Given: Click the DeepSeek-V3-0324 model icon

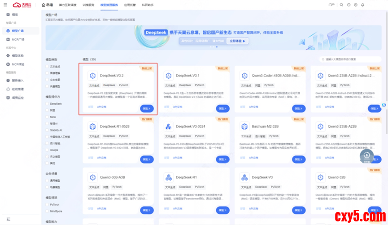Looking at the screenshot, I should point(169,127).
